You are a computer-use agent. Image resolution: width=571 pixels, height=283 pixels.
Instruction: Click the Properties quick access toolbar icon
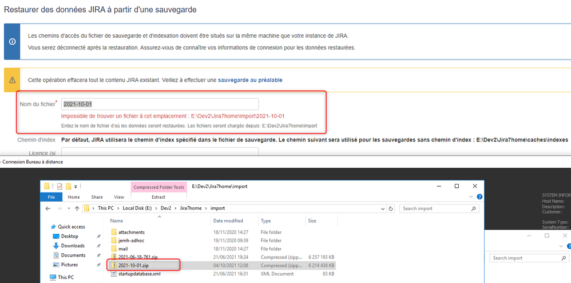point(60,186)
